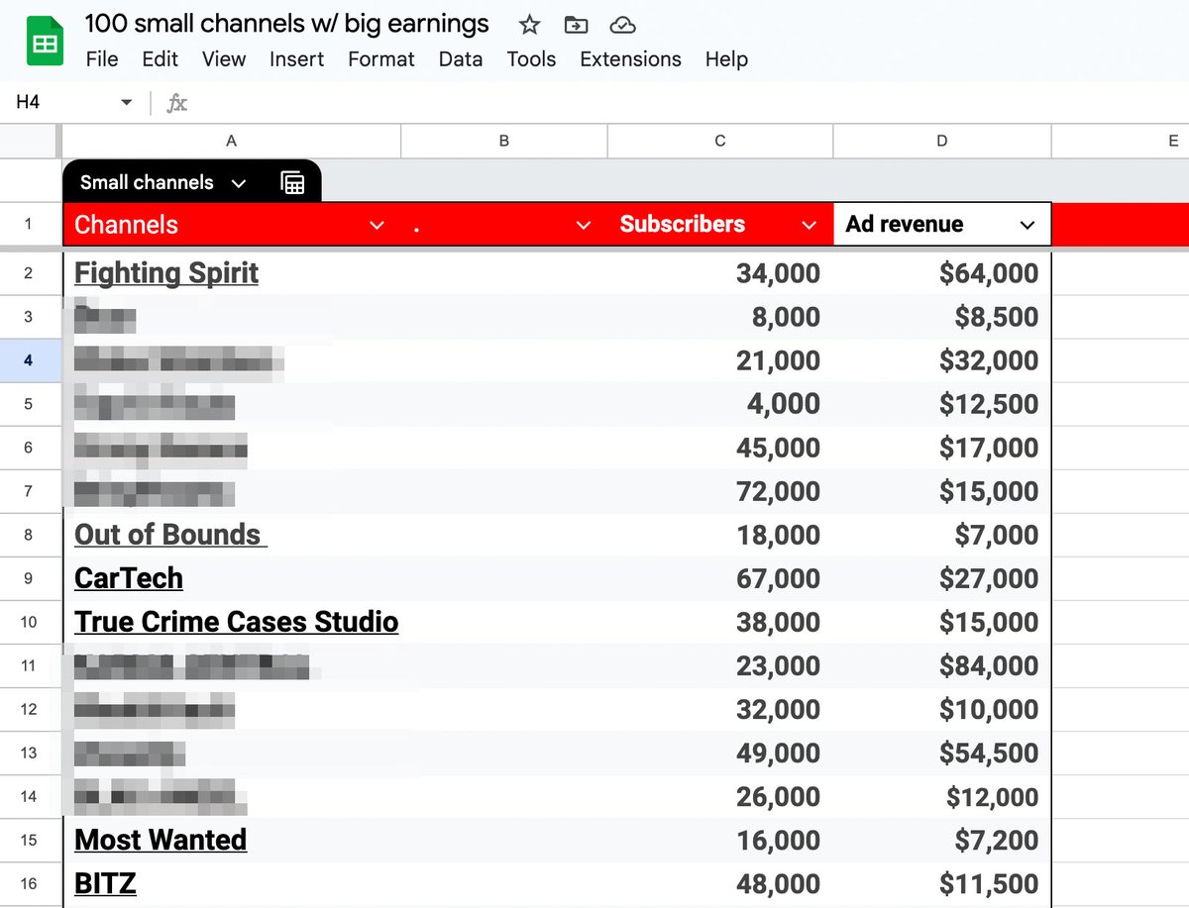The width and height of the screenshot is (1189, 908).
Task: Open the Extensions menu
Action: click(x=630, y=59)
